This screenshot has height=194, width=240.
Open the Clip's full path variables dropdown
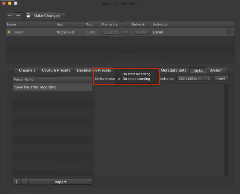[x=194, y=79]
